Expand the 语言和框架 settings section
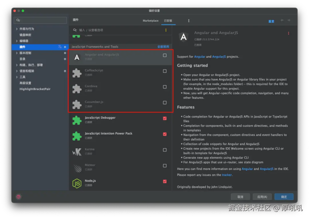Image resolution: width=309 pixels, height=218 pixels. click(x=17, y=71)
